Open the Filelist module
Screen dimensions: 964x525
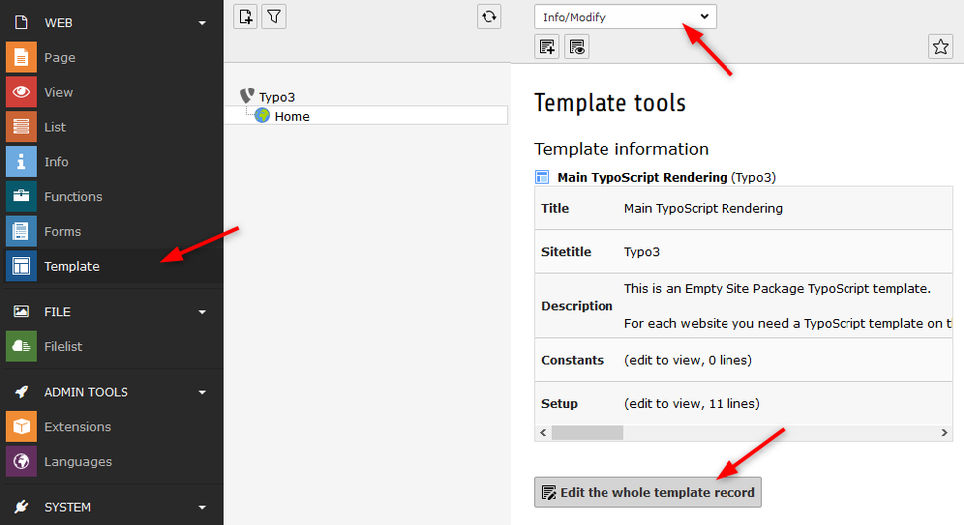[63, 347]
